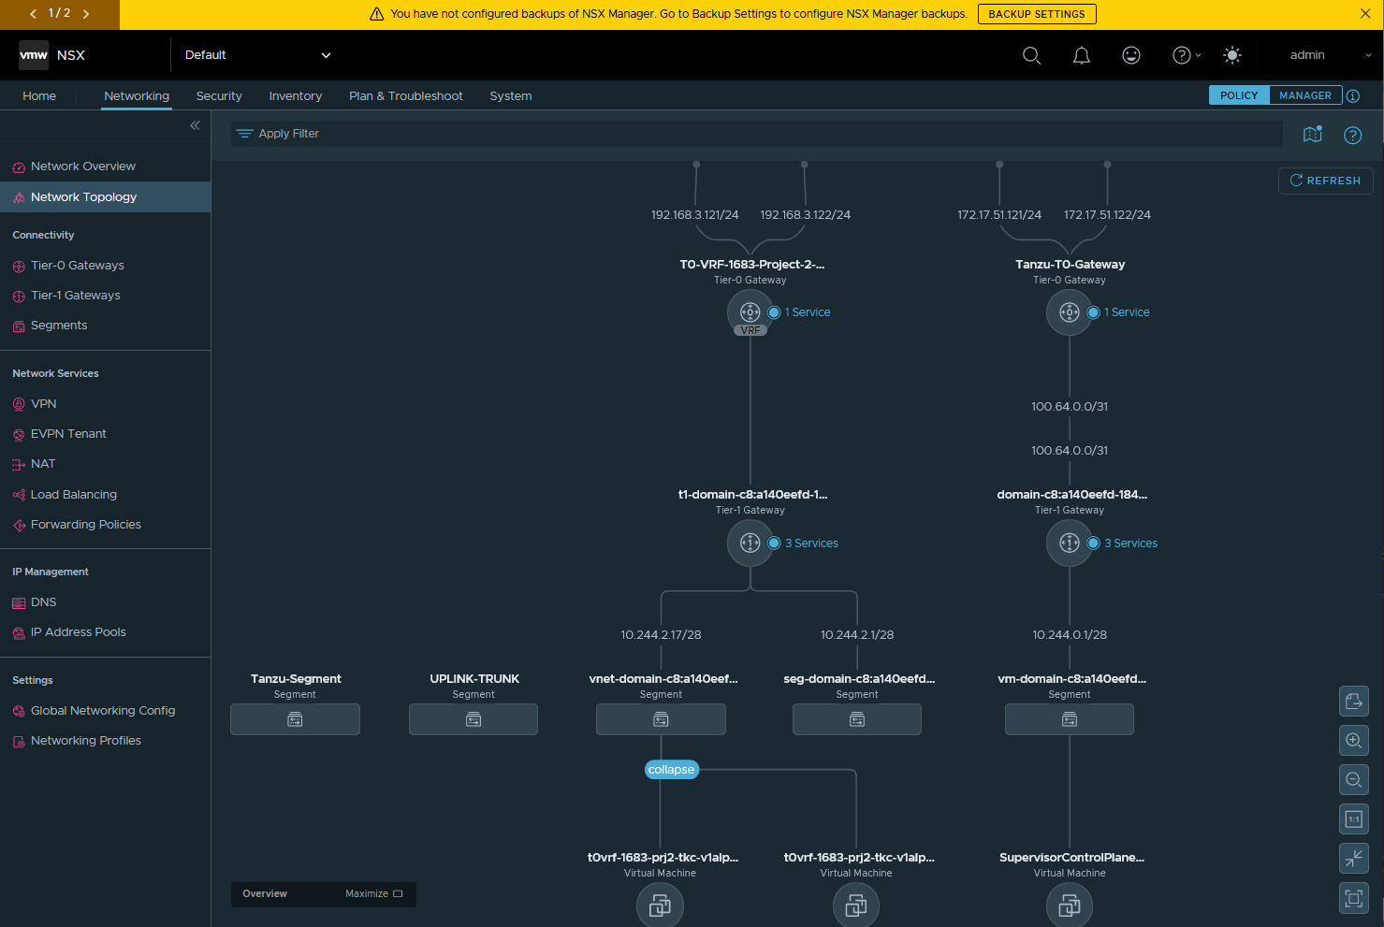The height and width of the screenshot is (927, 1384).
Task: Collapse the left sidebar with double chevron
Action: (195, 125)
